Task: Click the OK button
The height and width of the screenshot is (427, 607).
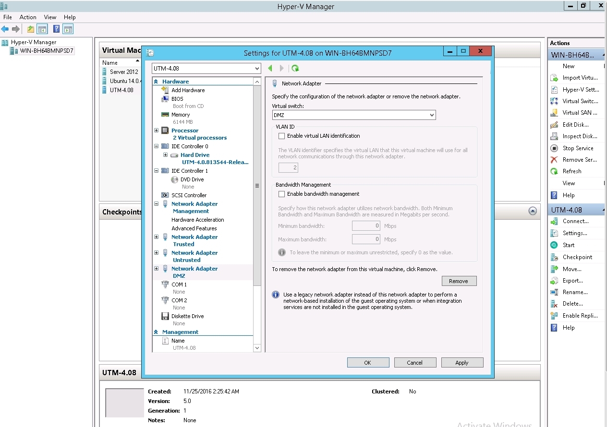Action: [x=367, y=363]
